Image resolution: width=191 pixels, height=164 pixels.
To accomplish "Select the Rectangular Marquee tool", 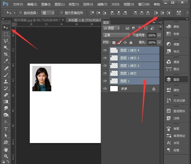I will pos(6,34).
